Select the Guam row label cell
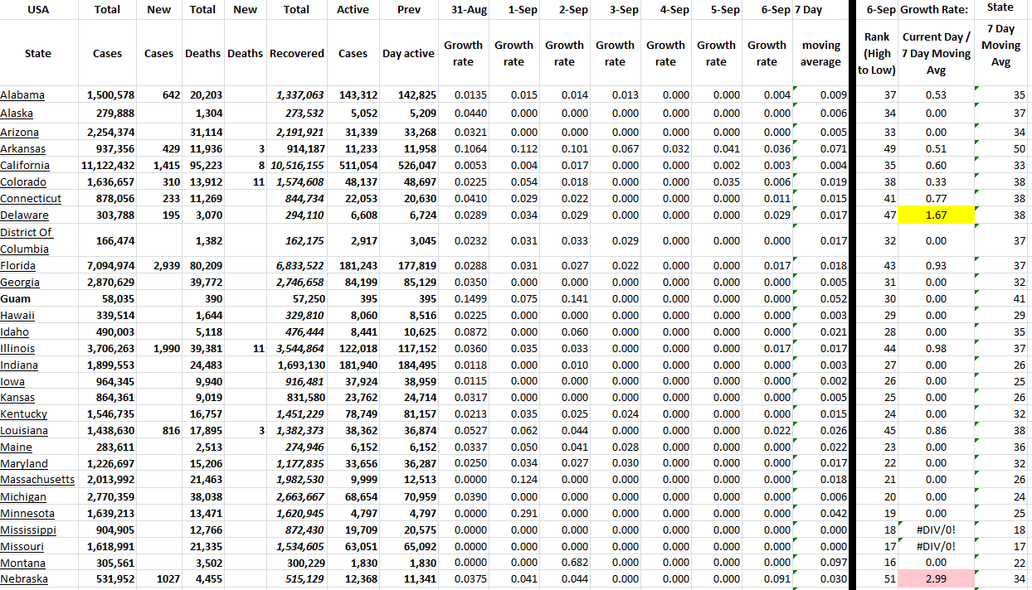 coord(17,299)
